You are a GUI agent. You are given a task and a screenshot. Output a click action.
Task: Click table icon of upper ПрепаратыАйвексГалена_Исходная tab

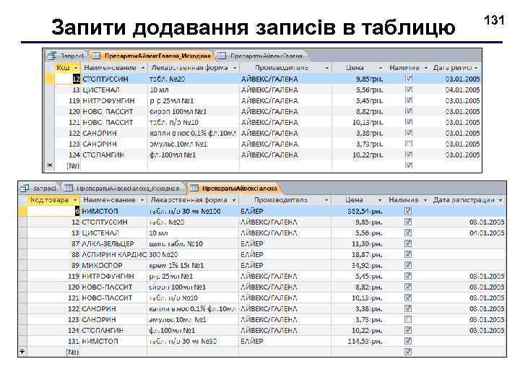(96, 56)
